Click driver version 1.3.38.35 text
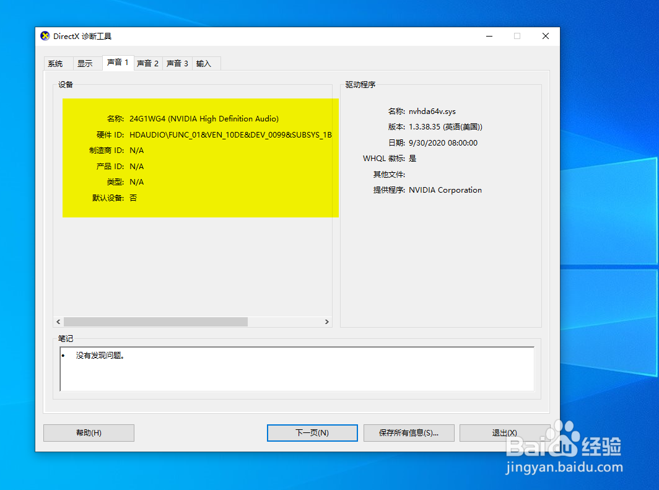The image size is (659, 490). [445, 127]
